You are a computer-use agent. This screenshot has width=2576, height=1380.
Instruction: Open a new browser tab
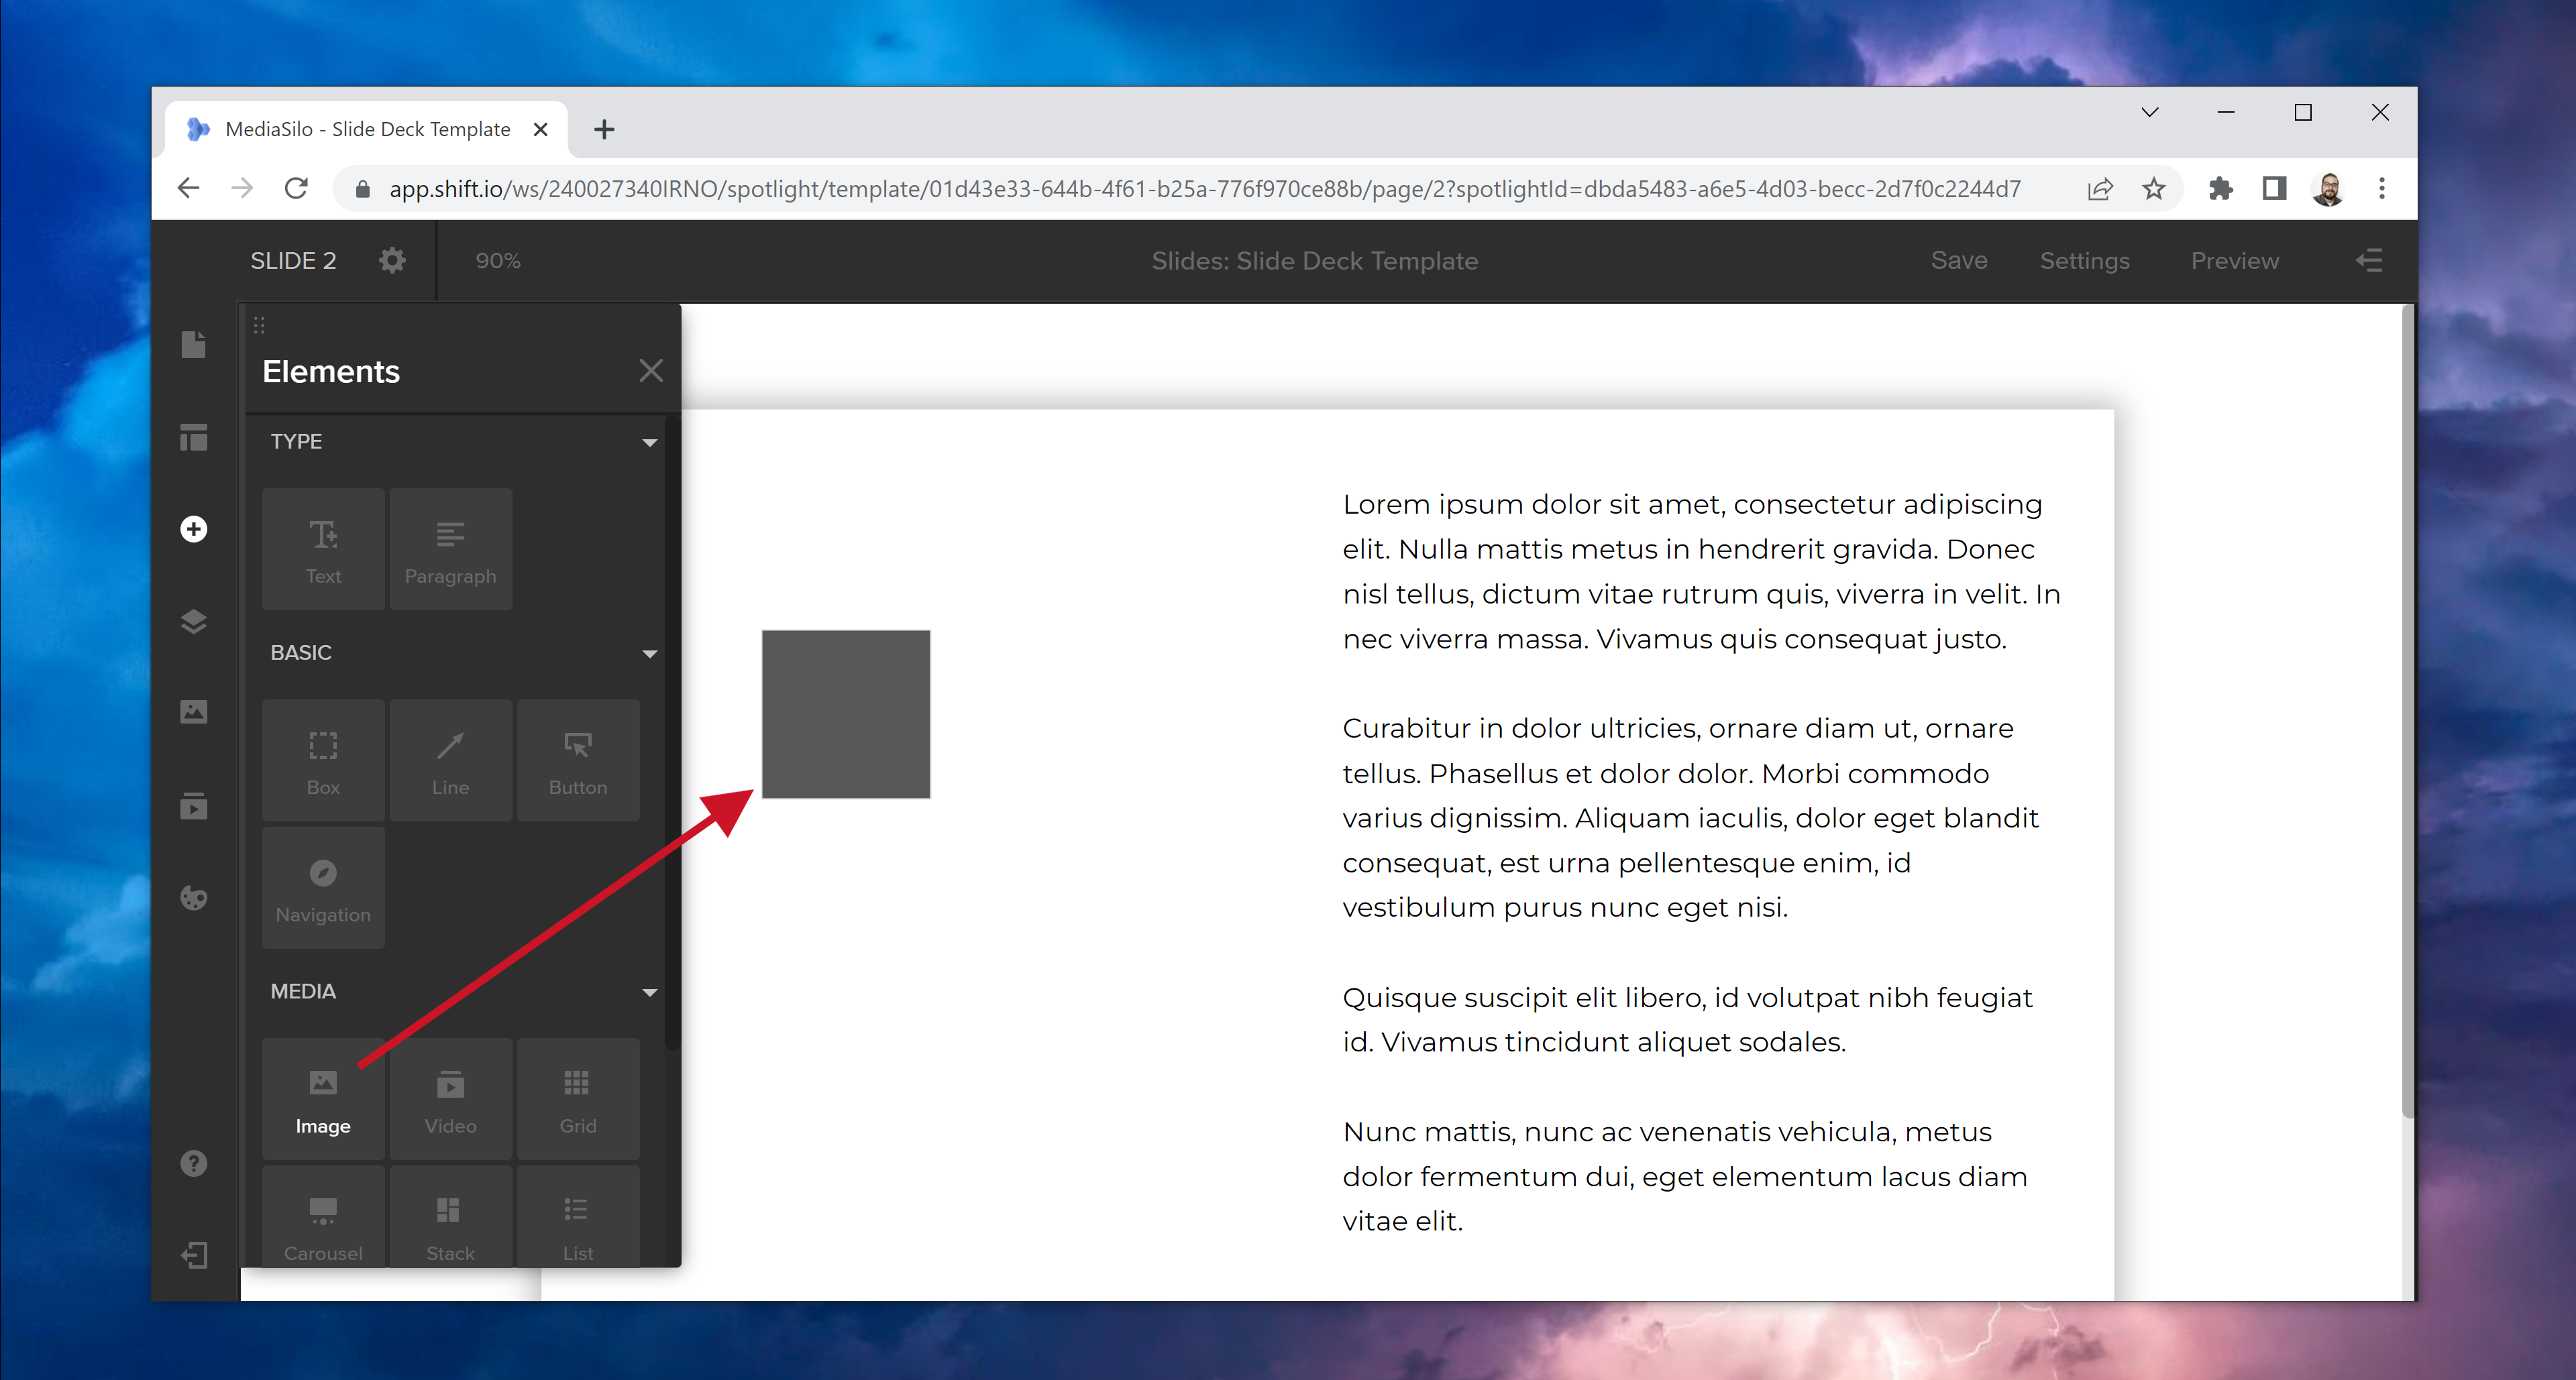604,129
